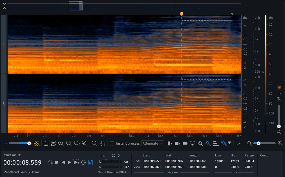The height and width of the screenshot is (177, 285).
Task: Click the blue feather selection icon
Action: (224, 143)
